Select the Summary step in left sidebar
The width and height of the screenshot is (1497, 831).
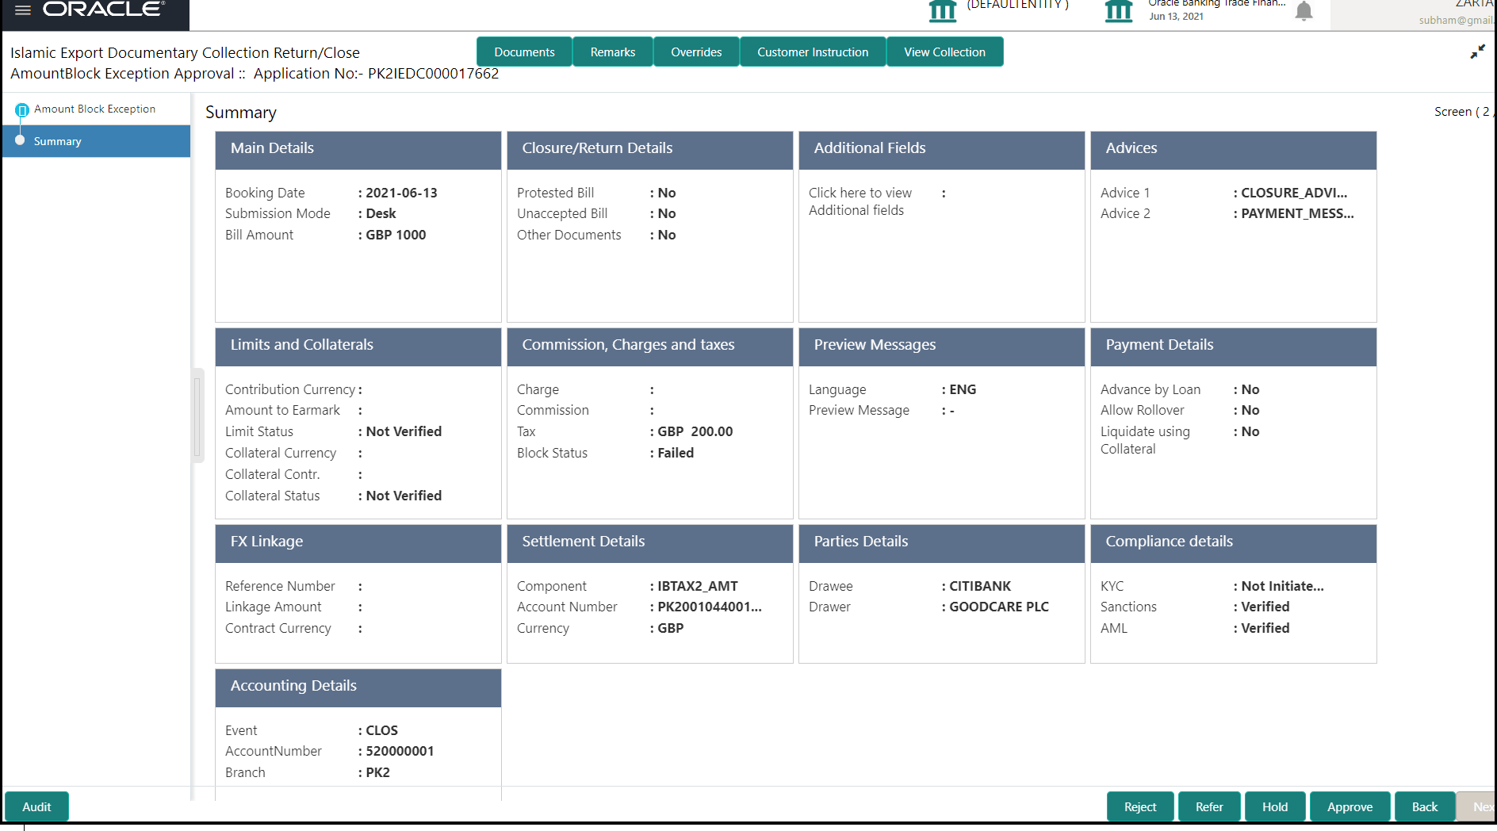(57, 141)
